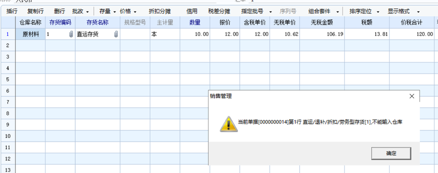The width and height of the screenshot is (438, 173).
Task: Click the 确定 button in the dialog
Action: [391, 153]
